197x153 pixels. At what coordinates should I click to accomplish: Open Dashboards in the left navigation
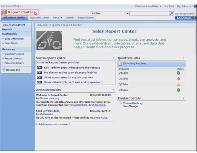click(x=10, y=34)
